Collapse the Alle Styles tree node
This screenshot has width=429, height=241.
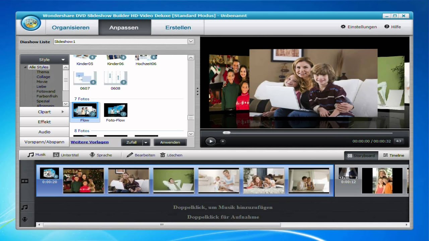(x=25, y=67)
